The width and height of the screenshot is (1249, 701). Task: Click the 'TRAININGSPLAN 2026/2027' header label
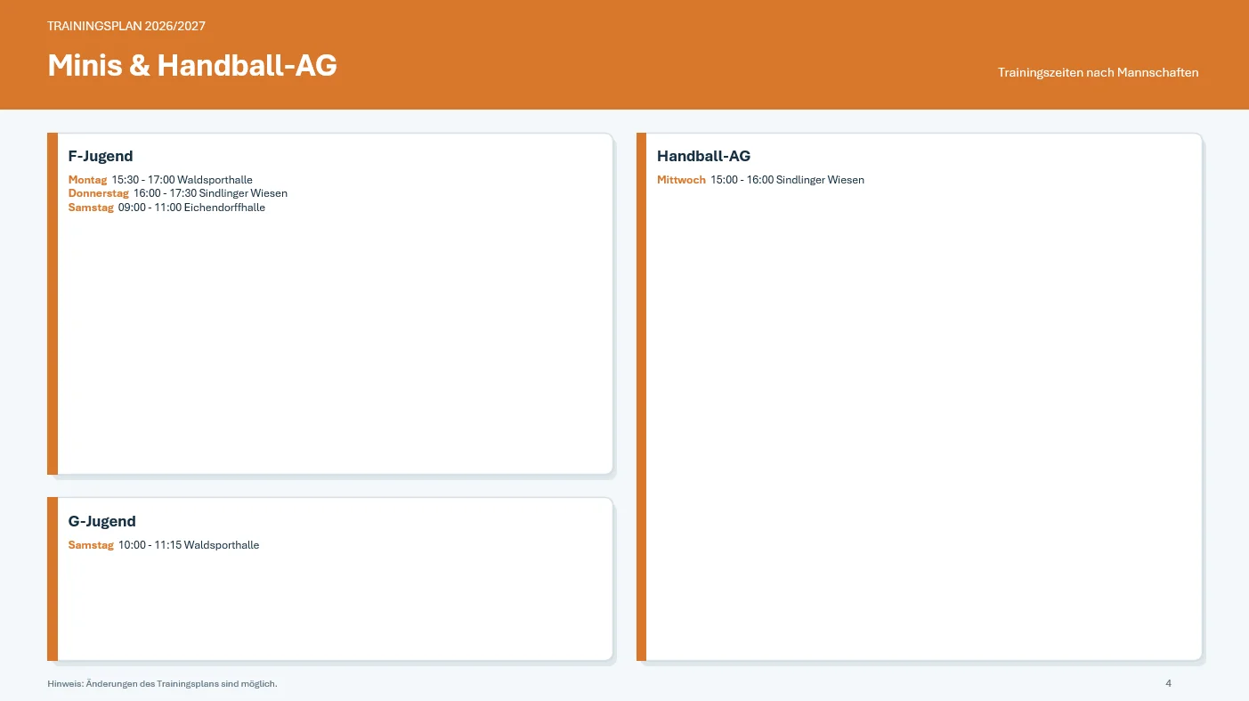click(x=126, y=26)
